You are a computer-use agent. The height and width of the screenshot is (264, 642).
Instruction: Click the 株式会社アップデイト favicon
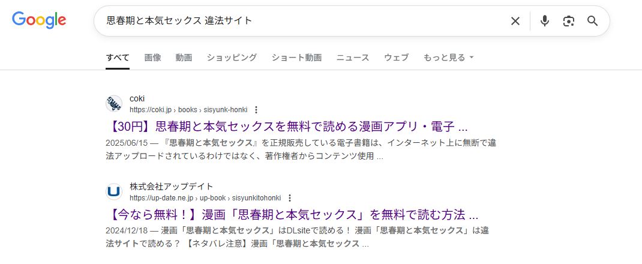point(114,191)
